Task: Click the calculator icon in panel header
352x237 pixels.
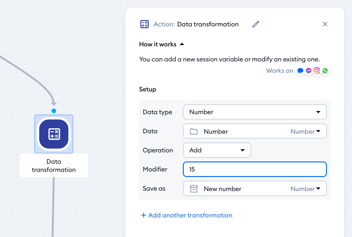Action: 145,25
